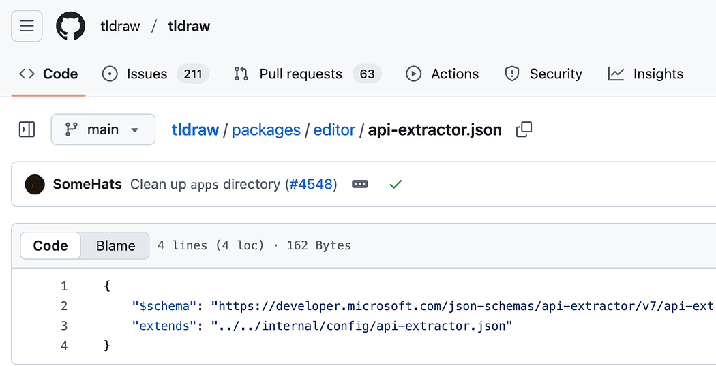Switch to the Code tab
This screenshot has height=366, width=716.
pos(48,74)
